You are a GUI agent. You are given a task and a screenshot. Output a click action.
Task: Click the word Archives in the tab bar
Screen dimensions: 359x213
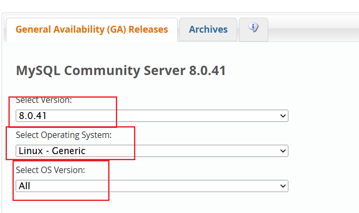208,29
